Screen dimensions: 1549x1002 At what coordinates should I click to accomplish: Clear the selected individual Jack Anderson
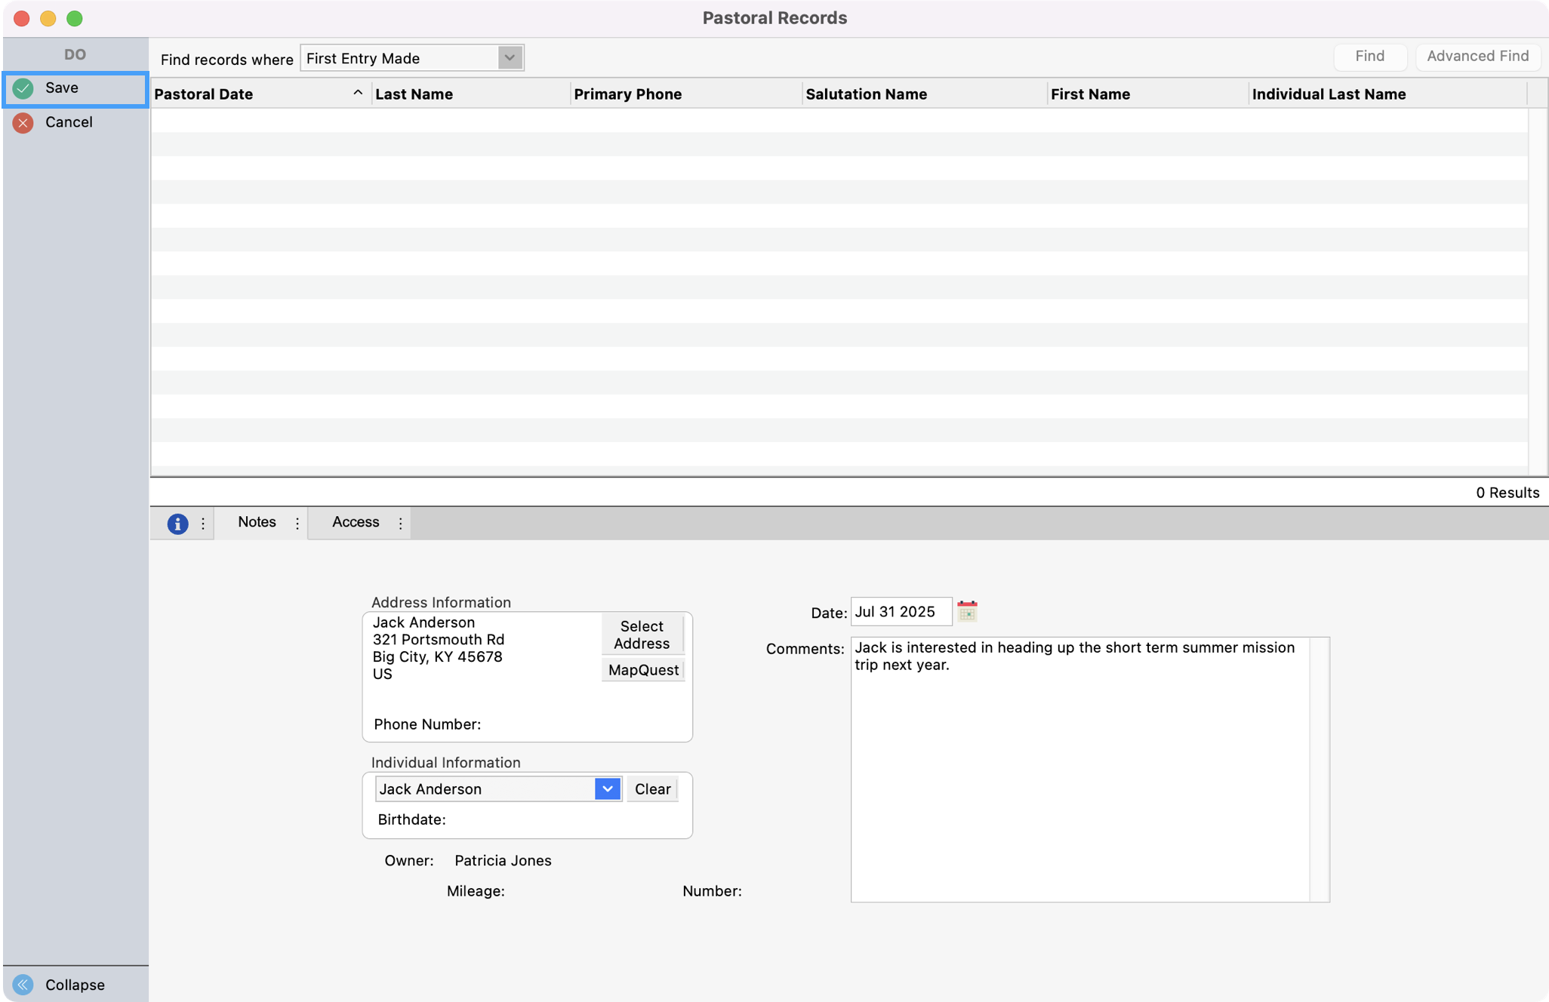pyautogui.click(x=651, y=788)
